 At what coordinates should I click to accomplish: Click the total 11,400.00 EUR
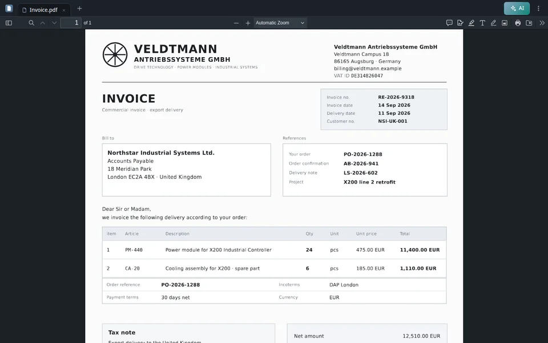(420, 250)
